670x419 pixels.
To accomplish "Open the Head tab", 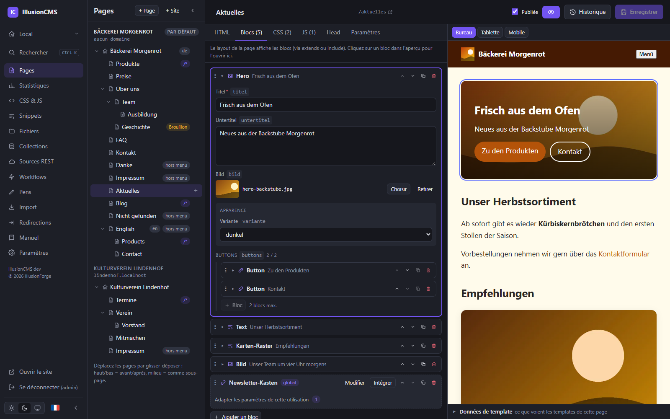I will click(333, 32).
